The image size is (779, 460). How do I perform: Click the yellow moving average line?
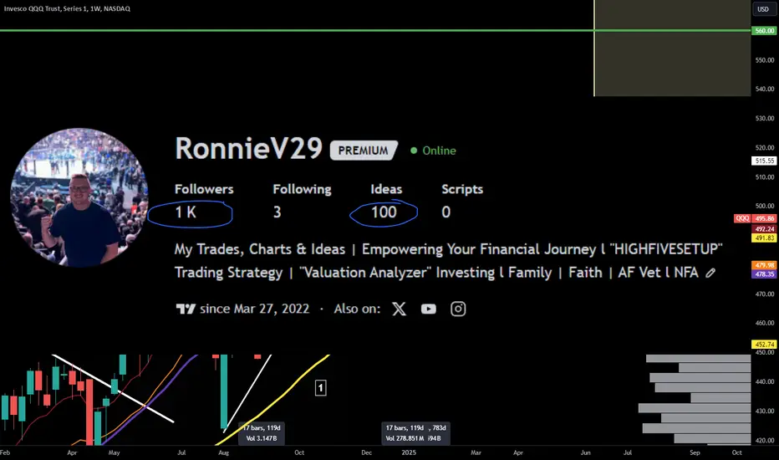[x=283, y=395]
